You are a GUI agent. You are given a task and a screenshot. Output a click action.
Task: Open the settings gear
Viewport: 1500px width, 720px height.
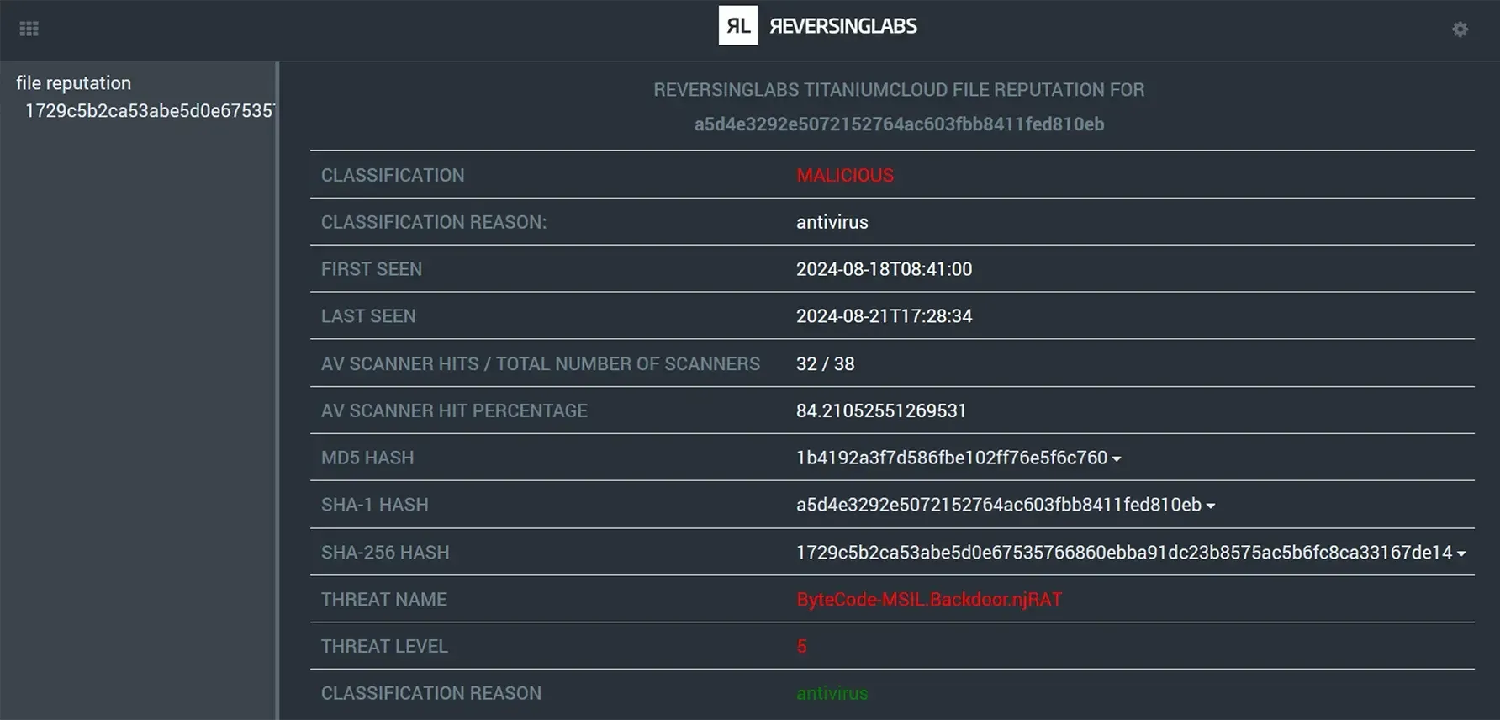click(1460, 29)
